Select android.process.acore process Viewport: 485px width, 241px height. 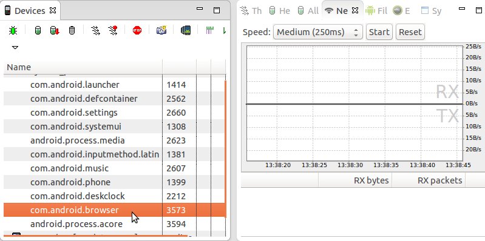(x=76, y=224)
